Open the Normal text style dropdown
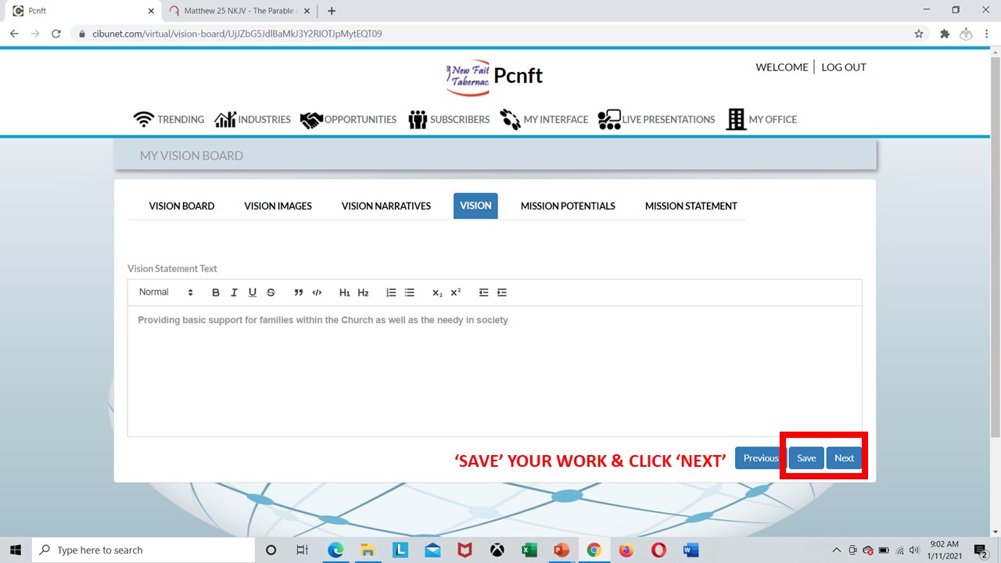The height and width of the screenshot is (563, 1001). [x=166, y=292]
